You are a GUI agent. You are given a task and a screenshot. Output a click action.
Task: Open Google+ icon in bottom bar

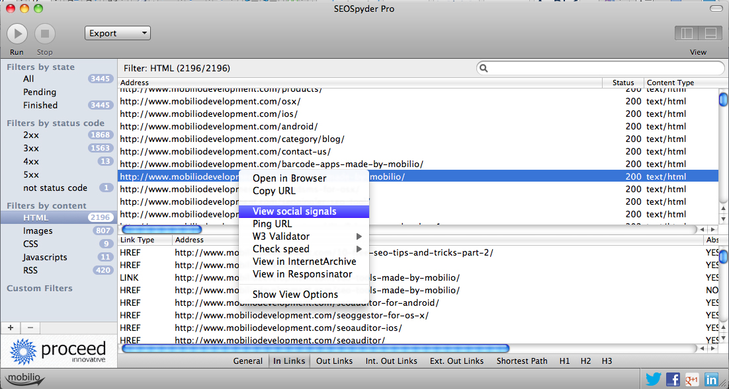pos(692,379)
